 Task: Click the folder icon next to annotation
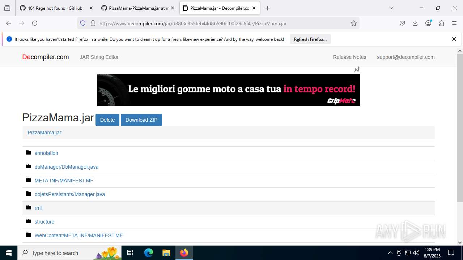(x=29, y=153)
